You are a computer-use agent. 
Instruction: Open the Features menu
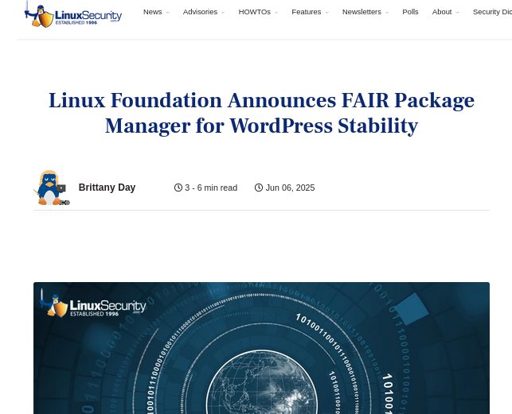pos(307,12)
